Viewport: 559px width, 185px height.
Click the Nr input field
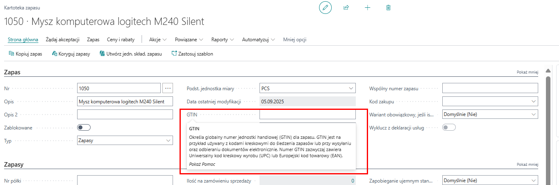click(119, 88)
